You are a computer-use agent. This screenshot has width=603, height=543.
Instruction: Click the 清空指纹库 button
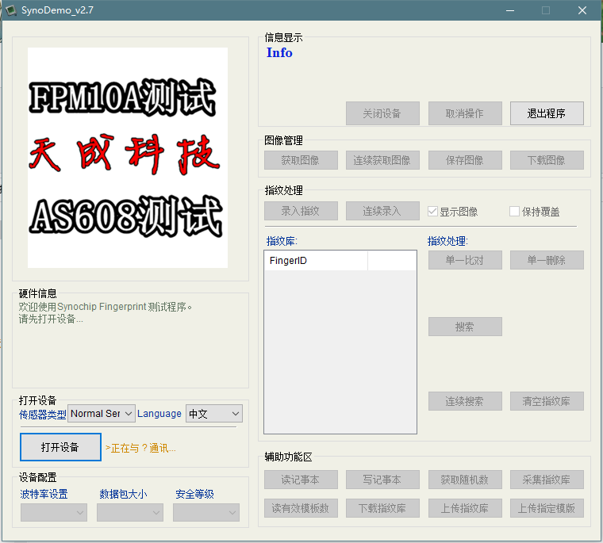(x=547, y=401)
